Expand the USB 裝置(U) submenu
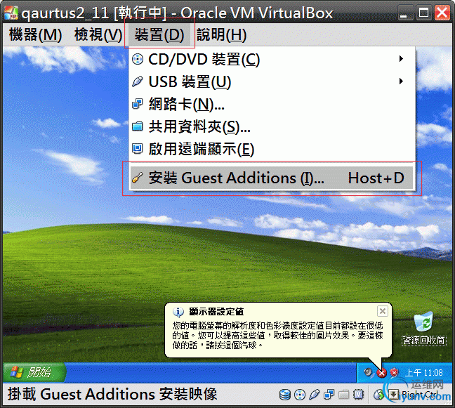Viewport: 455px width, 408px height. coord(272,81)
